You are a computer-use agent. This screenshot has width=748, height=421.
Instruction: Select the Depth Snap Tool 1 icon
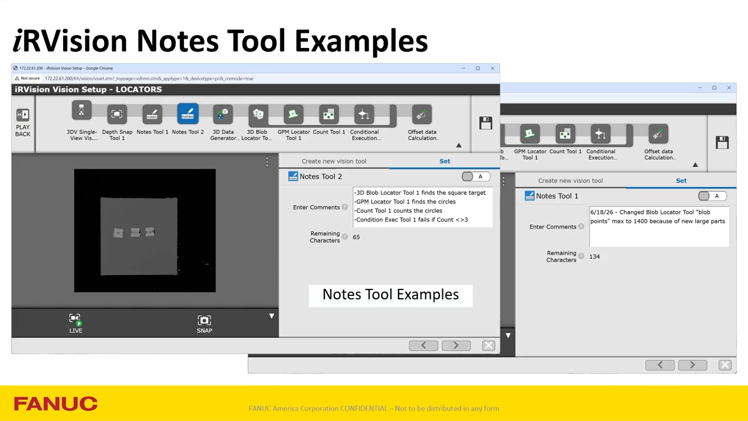tap(117, 114)
